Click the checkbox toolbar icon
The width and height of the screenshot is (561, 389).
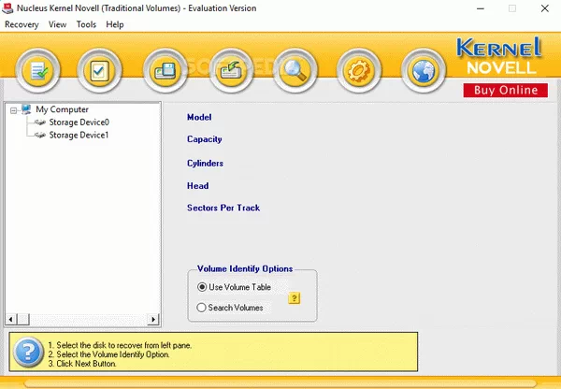[x=101, y=71]
